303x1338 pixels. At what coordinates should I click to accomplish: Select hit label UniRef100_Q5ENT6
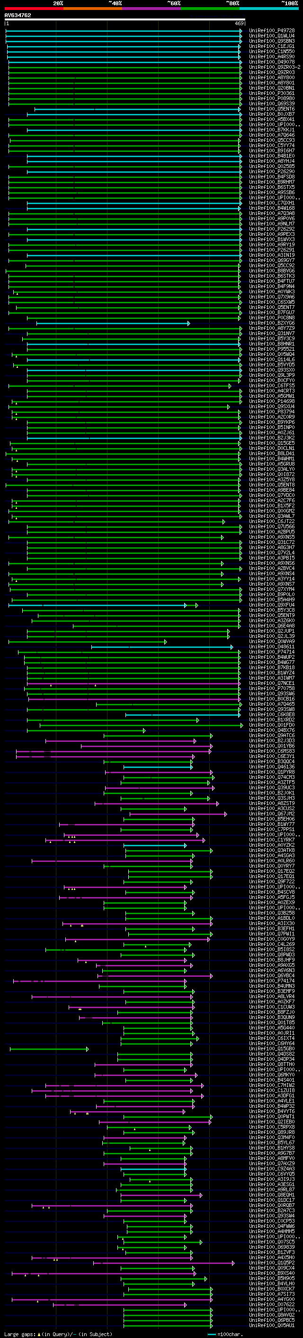click(x=272, y=109)
